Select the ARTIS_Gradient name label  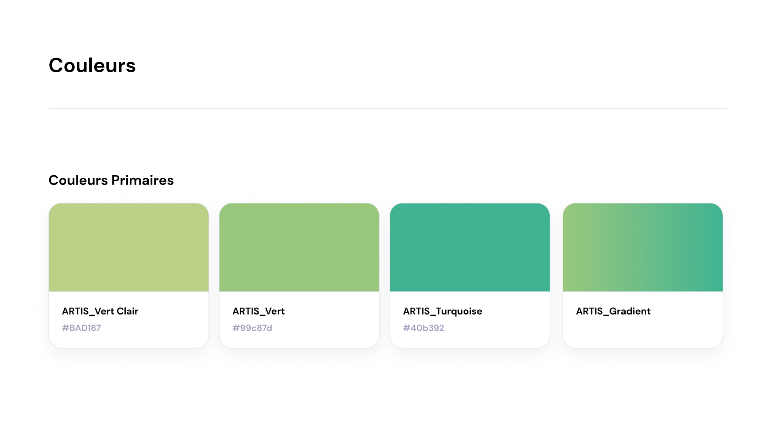[x=613, y=311]
